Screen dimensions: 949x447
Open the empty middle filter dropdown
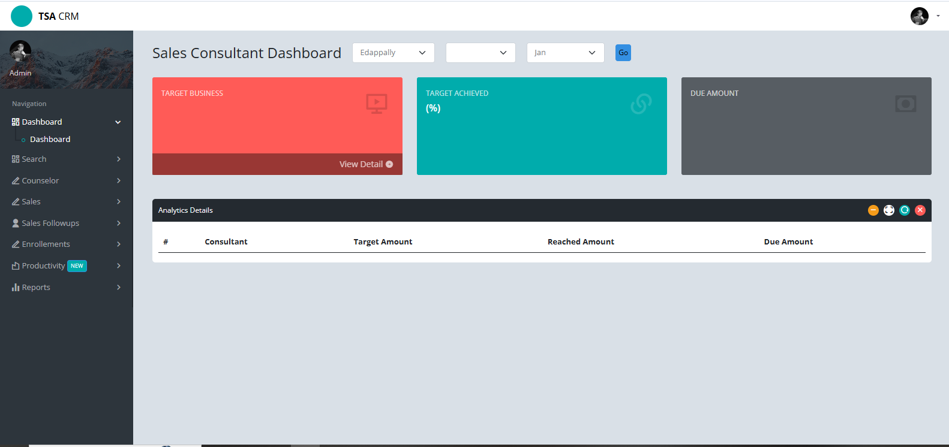click(x=480, y=53)
